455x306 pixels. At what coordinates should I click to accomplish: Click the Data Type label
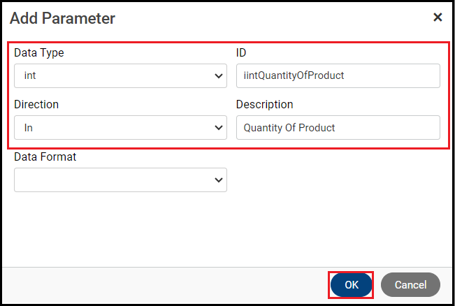(x=39, y=52)
